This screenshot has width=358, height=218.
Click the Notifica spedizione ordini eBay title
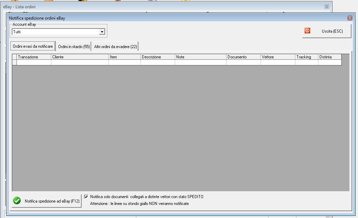coord(37,18)
